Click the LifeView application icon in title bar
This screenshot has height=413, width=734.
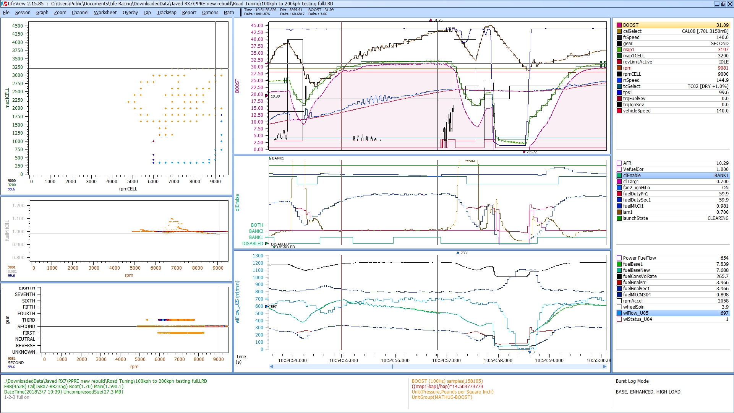[5, 4]
